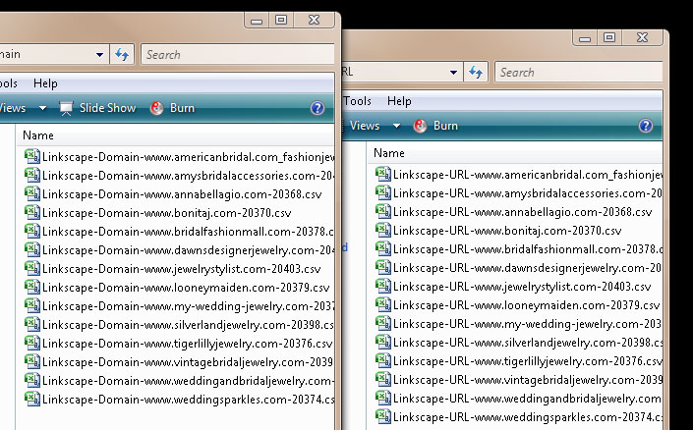This screenshot has width=693, height=430.
Task: Maximize the Domain explorer window
Action: (x=281, y=20)
